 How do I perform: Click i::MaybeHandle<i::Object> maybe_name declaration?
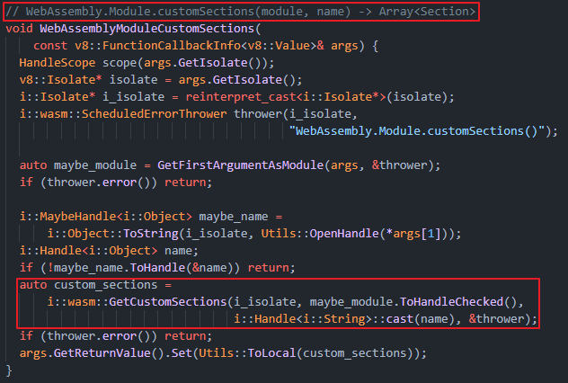point(151,217)
